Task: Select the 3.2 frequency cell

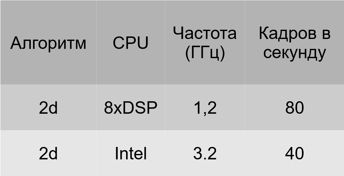Action: pos(205,153)
